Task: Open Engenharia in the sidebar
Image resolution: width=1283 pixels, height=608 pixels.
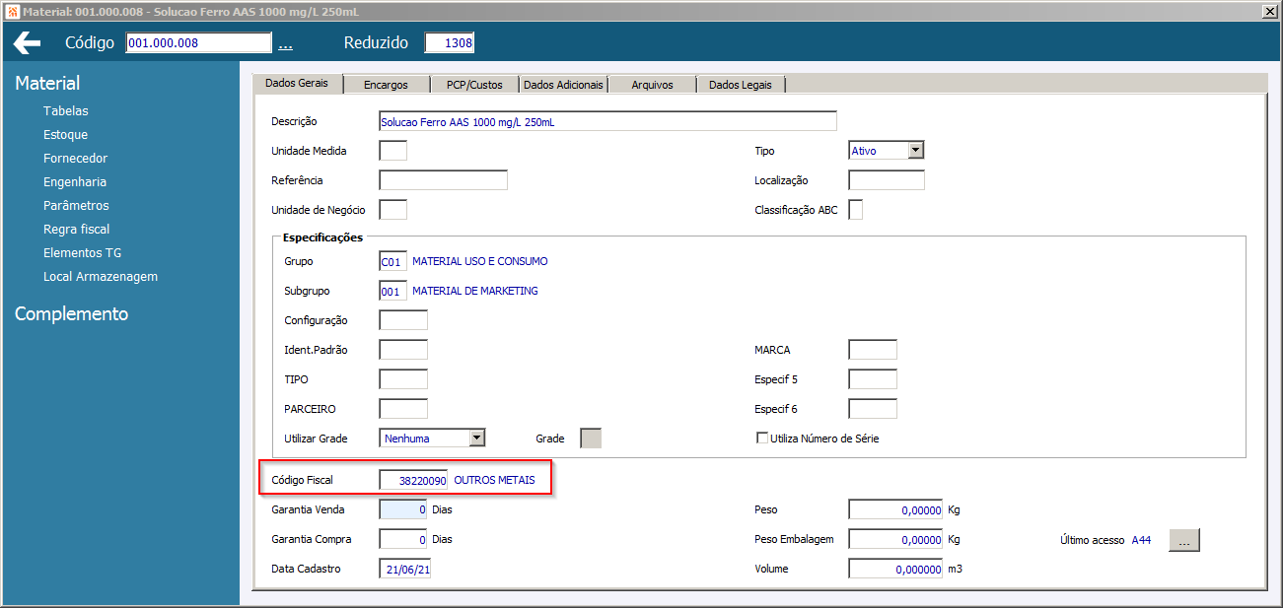Action: click(75, 182)
